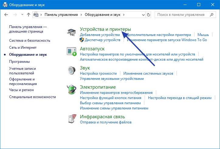Expand the address bar history dropdown

pyautogui.click(x=143, y=15)
